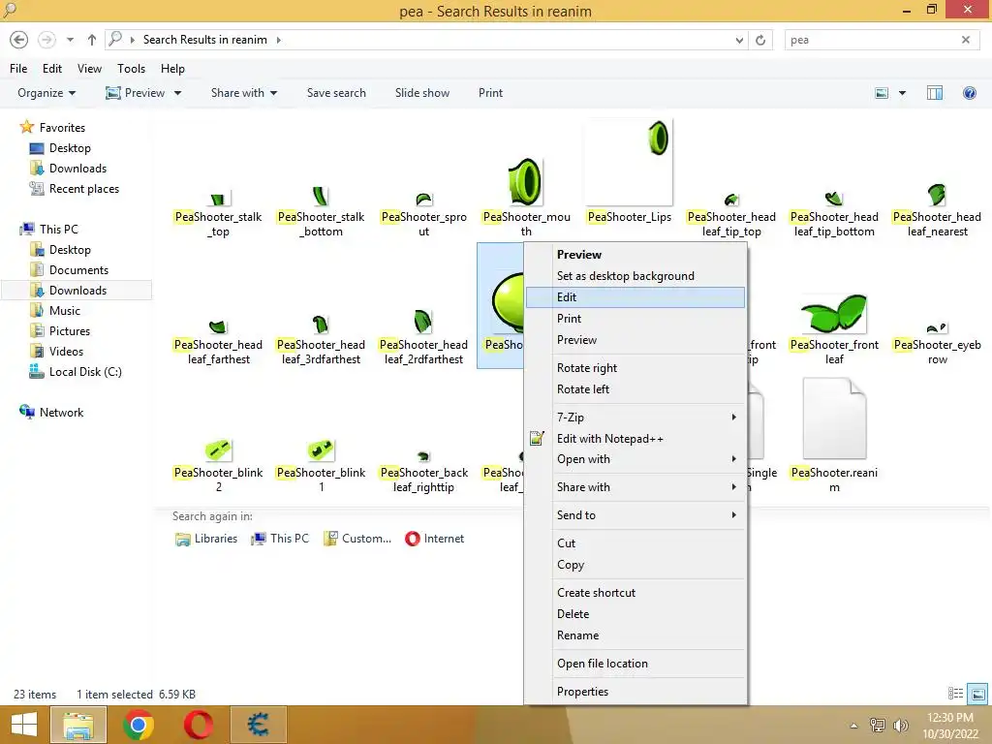Viewport: 992px width, 744px height.
Task: Open the Edit menu in menu bar
Action: coord(52,69)
